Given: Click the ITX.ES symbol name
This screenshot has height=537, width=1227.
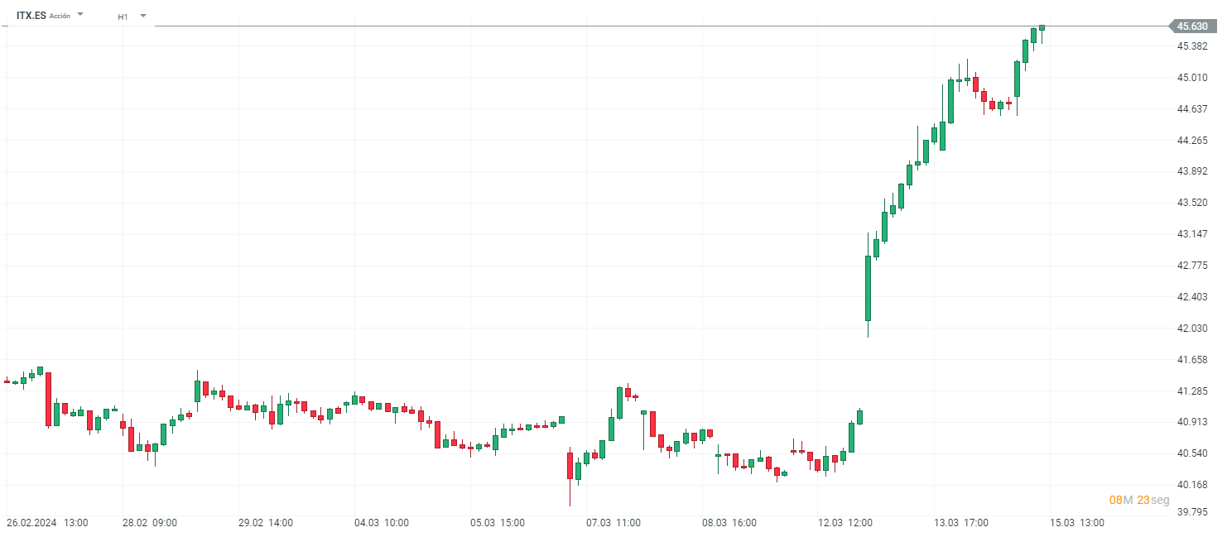Looking at the screenshot, I should (x=31, y=16).
